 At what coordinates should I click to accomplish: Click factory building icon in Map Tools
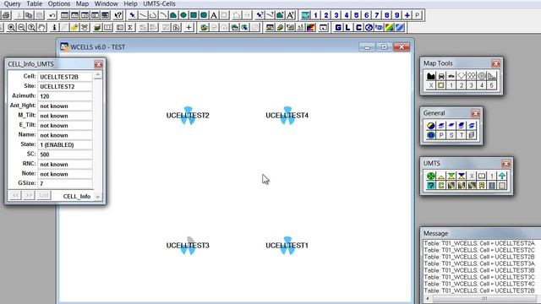coord(431,76)
